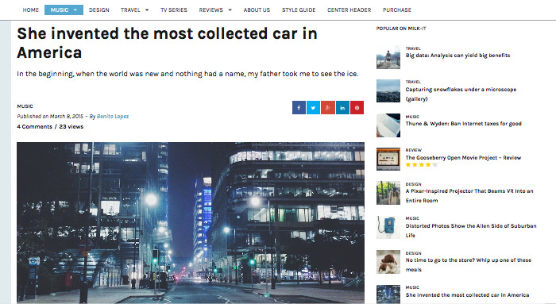Select the Big data article thumbnail
556x304 pixels.
pos(388,57)
